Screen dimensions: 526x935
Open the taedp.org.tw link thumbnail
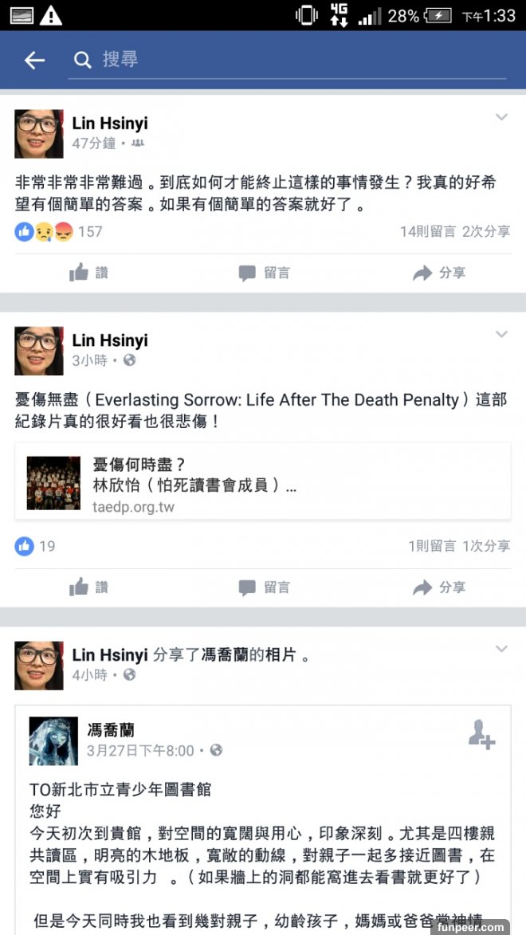53,483
